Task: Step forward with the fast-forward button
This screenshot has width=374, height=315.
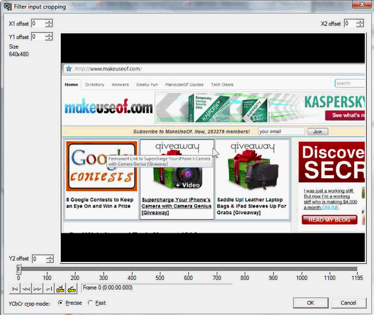Action: 38,288
